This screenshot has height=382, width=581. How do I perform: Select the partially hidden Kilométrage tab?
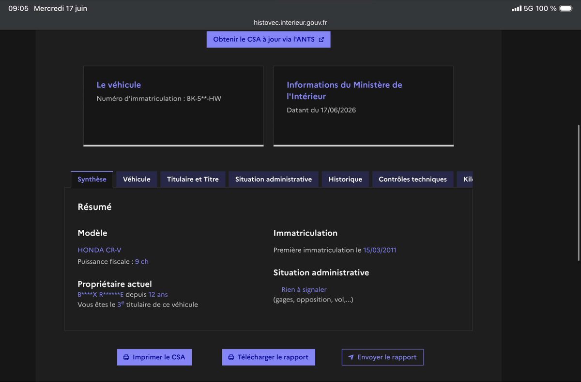465,179
